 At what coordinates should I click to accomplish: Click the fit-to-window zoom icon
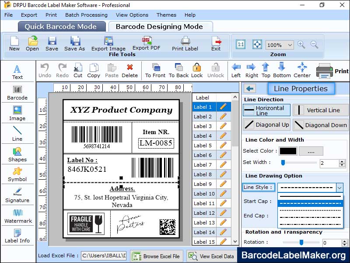(257, 44)
